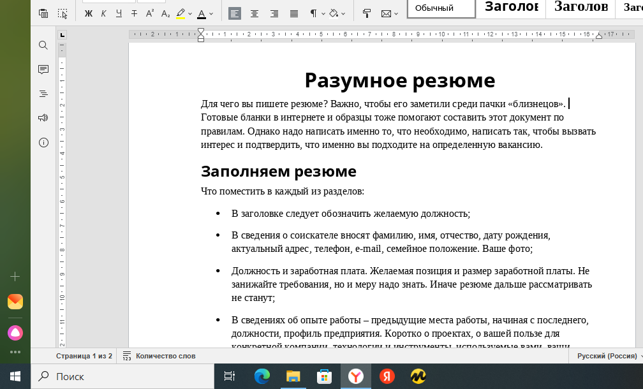Expand font color dropdown arrow

tap(211, 13)
